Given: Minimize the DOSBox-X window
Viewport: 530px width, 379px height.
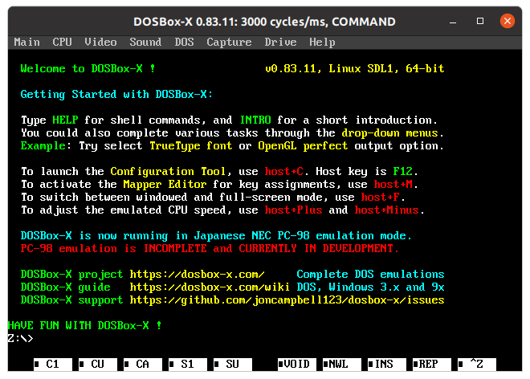Looking at the screenshot, I should tap(453, 22).
